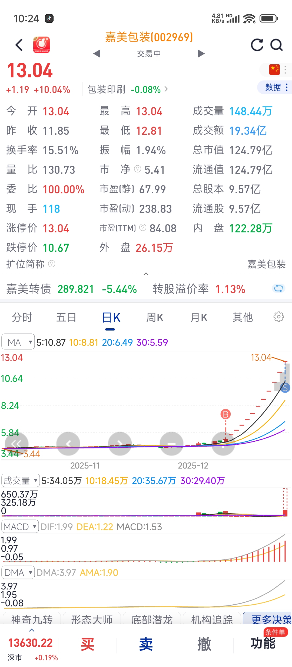Switch to 五日 chart tab

coord(66,317)
